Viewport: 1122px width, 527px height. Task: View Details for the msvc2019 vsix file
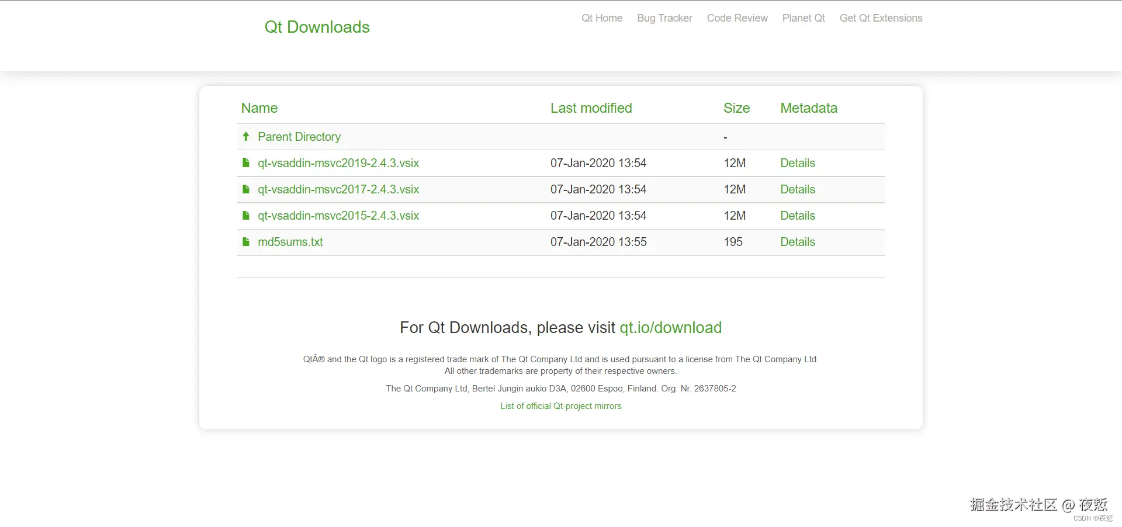(x=798, y=163)
